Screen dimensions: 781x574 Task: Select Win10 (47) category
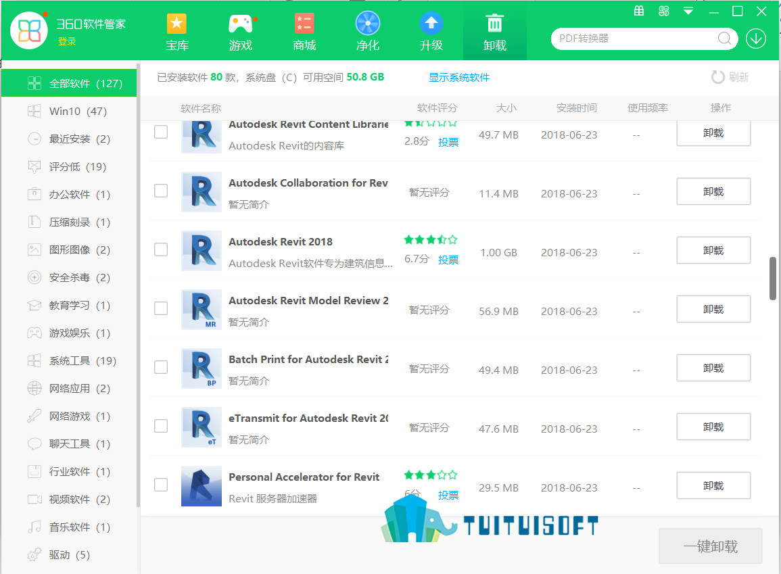click(x=69, y=111)
